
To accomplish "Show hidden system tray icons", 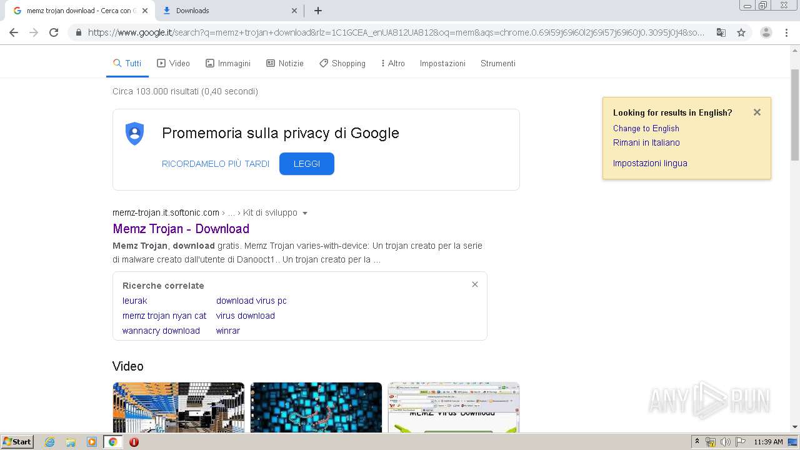I will (697, 442).
